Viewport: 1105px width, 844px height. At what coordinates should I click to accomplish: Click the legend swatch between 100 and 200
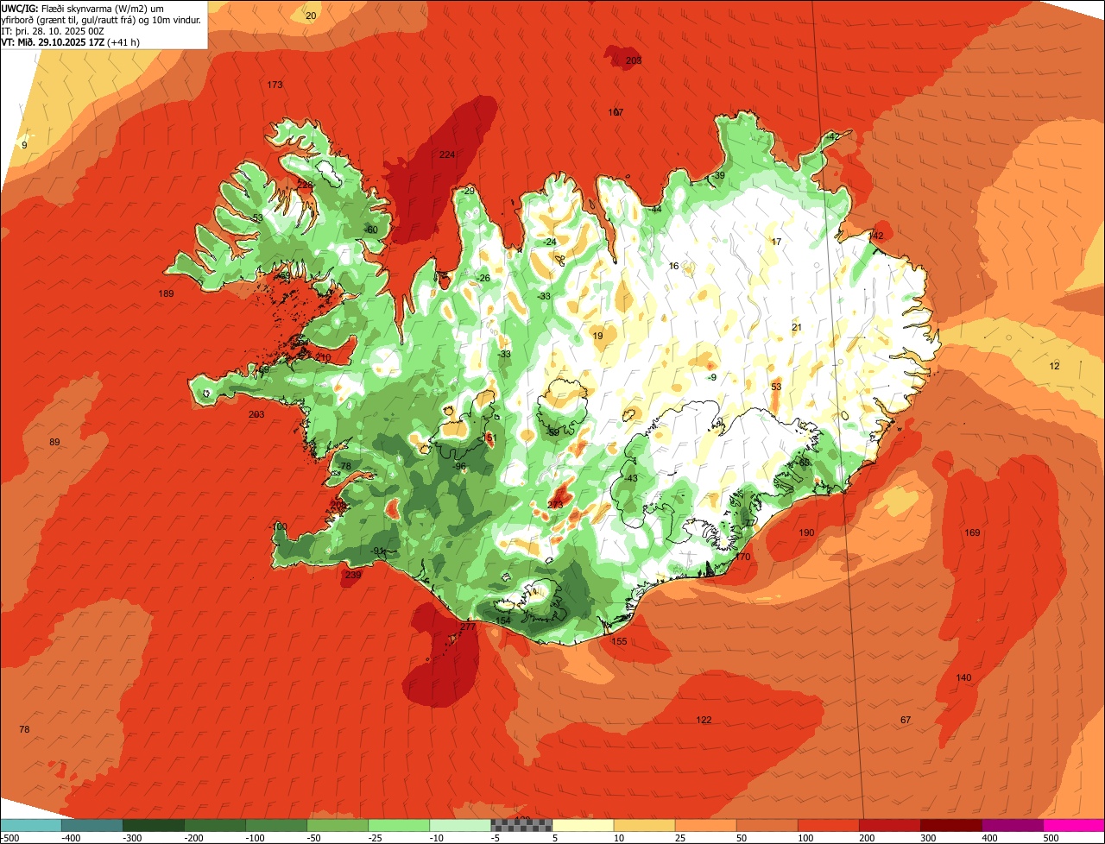(x=828, y=826)
